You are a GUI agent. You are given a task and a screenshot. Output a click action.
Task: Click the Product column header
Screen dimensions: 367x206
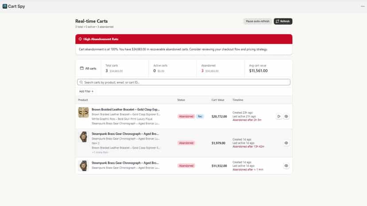tap(83, 100)
